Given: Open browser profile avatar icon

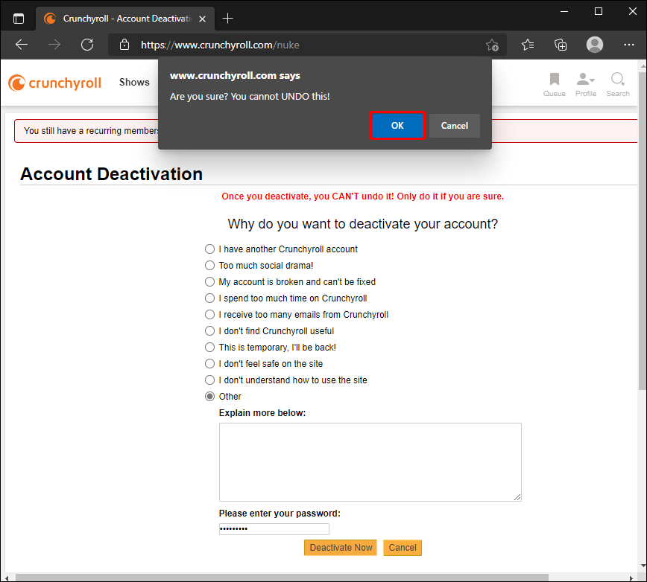Looking at the screenshot, I should pyautogui.click(x=595, y=45).
